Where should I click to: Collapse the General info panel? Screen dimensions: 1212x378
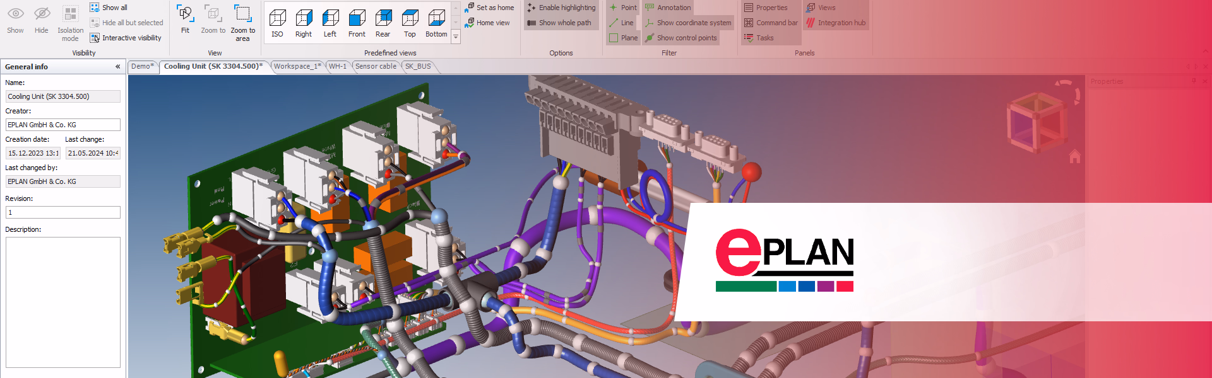[x=117, y=67]
